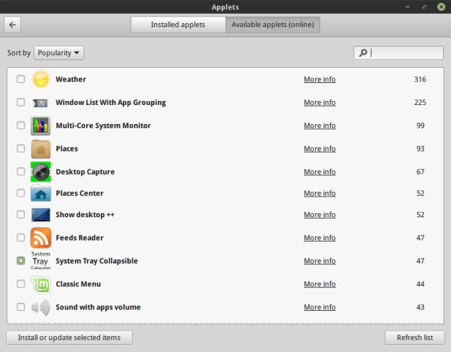This screenshot has width=451, height=352.
Task: Click the Desktop Capture camera lens icon
Action: pos(40,171)
